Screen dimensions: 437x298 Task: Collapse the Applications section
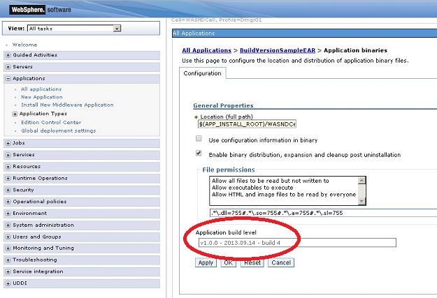pos(8,78)
